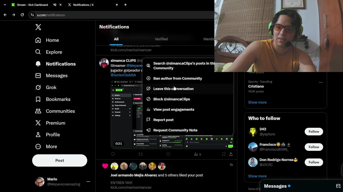
Task: Open View post engagements
Action: [x=188, y=110]
